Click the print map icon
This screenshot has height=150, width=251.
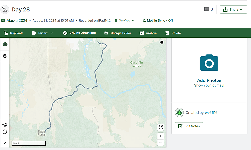coord(5,56)
